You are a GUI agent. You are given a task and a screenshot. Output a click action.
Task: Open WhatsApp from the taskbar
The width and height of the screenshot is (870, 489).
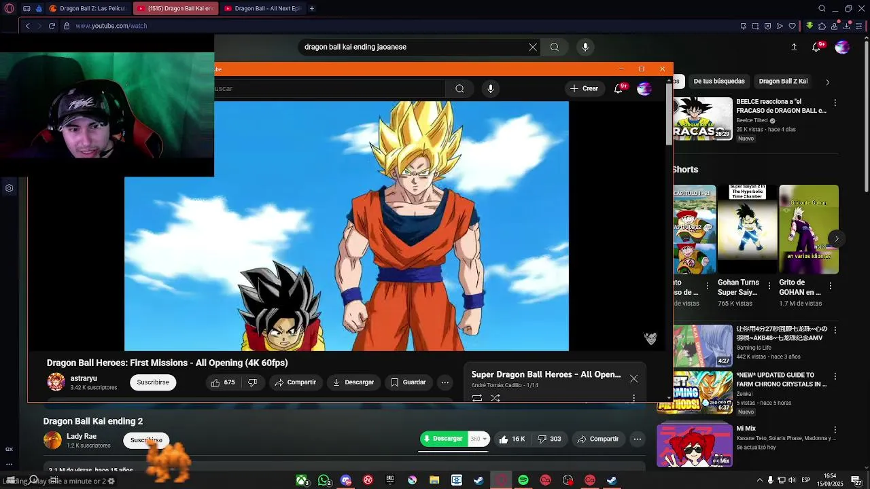pyautogui.click(x=324, y=480)
